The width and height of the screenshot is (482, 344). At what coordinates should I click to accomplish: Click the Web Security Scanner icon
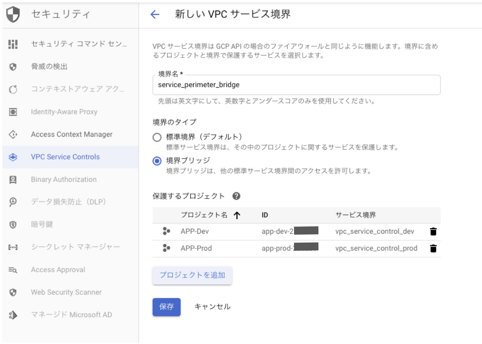13,292
